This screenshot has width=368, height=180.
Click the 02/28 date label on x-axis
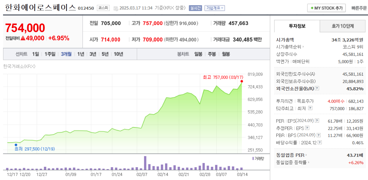click(205, 174)
